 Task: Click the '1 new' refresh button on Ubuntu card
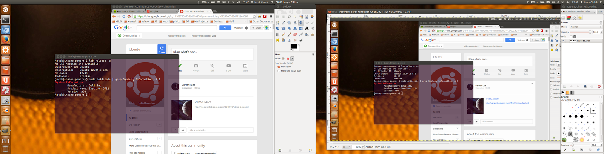tap(162, 49)
